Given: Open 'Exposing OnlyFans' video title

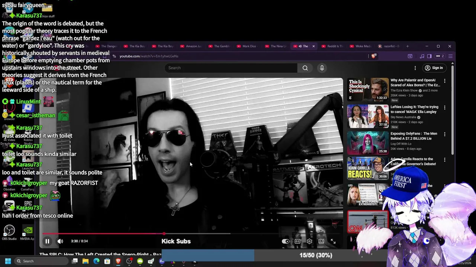Looking at the screenshot, I should pyautogui.click(x=414, y=136).
